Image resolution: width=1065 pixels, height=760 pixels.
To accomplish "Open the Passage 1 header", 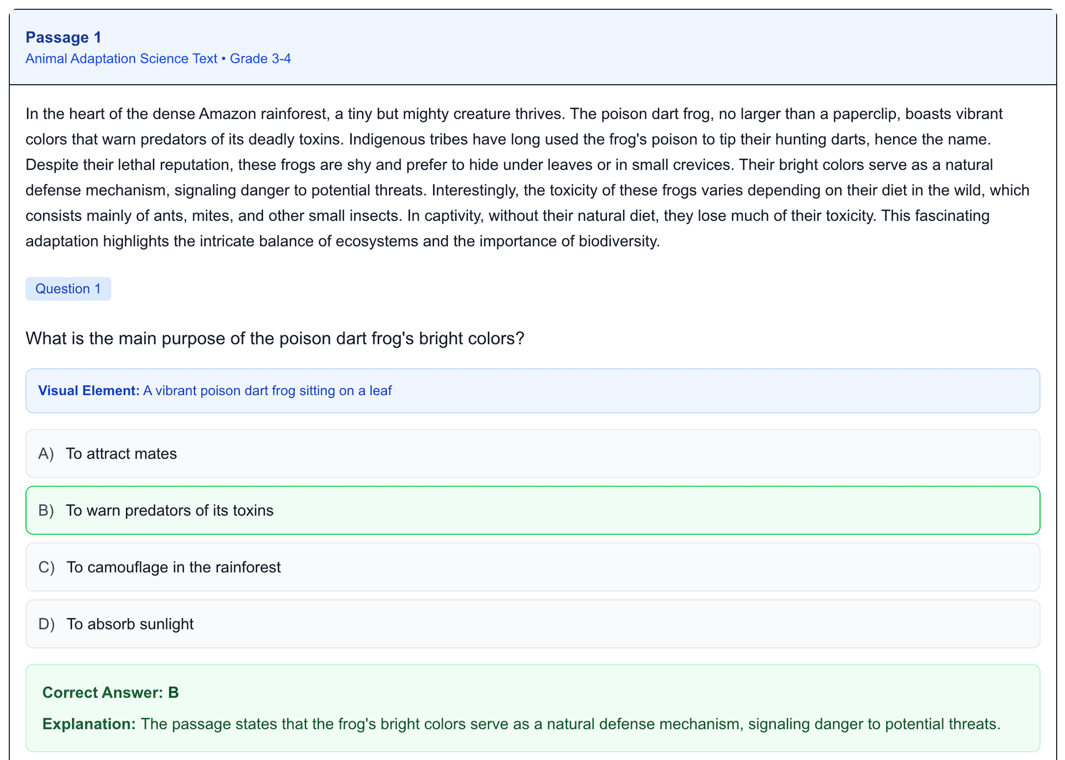I will 63,37.
